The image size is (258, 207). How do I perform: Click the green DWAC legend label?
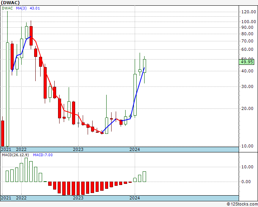7,8
